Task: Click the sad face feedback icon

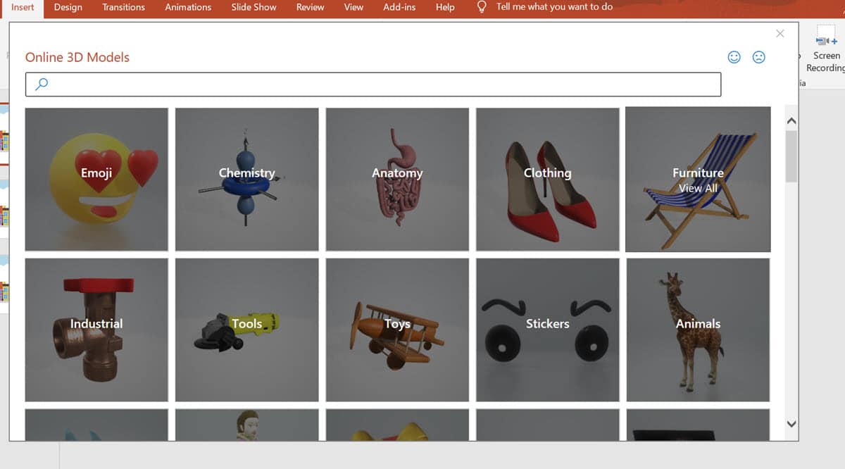Action: [758, 57]
